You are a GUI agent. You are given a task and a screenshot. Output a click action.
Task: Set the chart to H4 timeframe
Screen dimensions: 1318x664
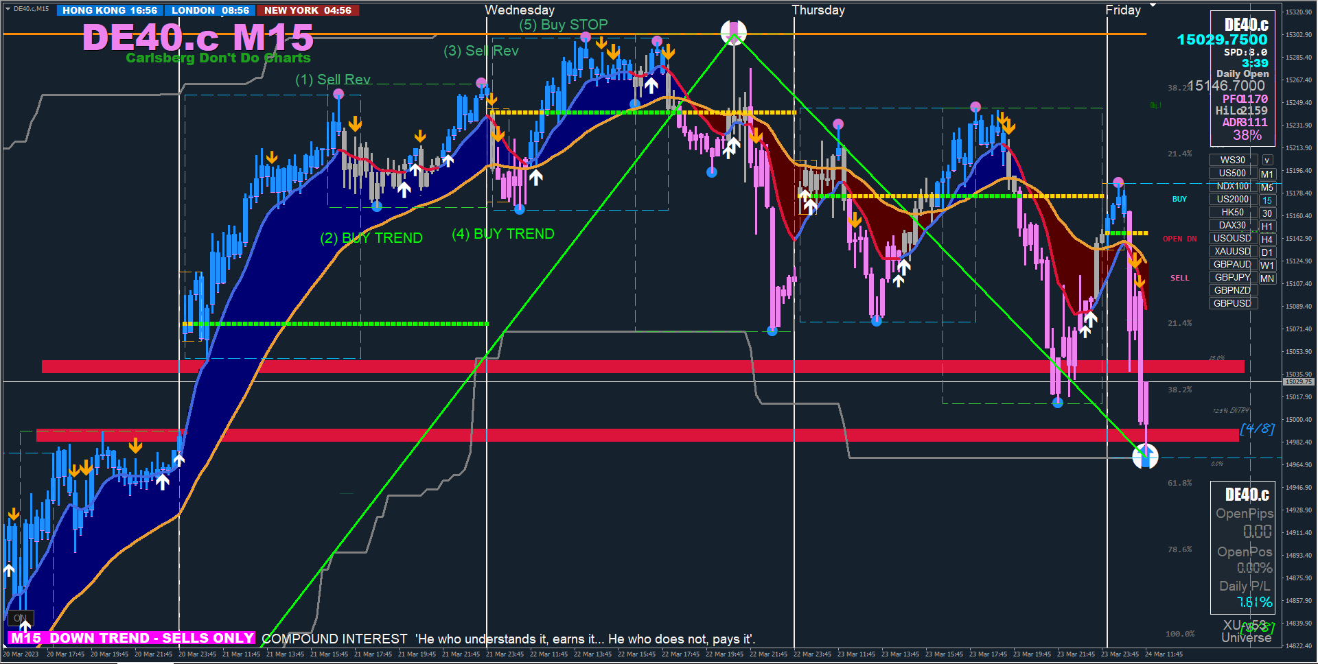(x=1267, y=239)
